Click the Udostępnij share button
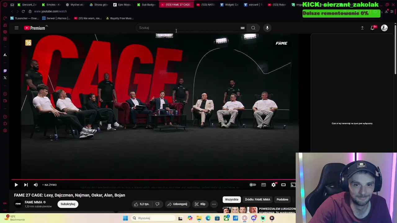Screen dimensions: 397x223 point(177,204)
